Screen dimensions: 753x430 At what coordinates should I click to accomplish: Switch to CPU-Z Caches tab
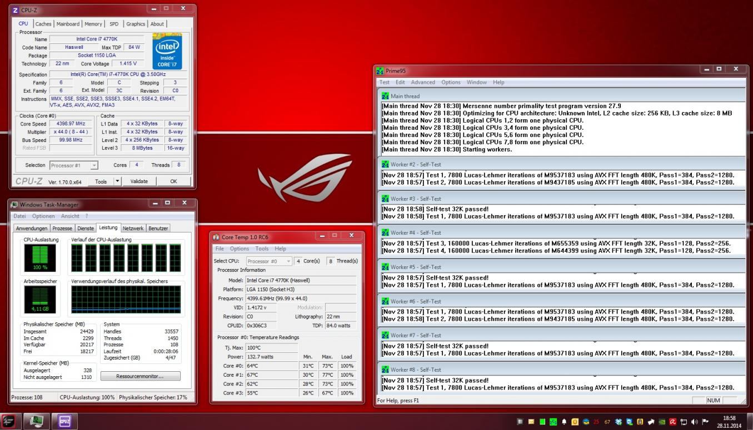click(x=43, y=24)
